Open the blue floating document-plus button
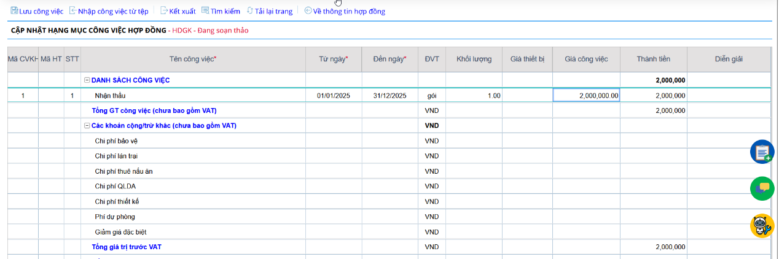 pos(762,152)
